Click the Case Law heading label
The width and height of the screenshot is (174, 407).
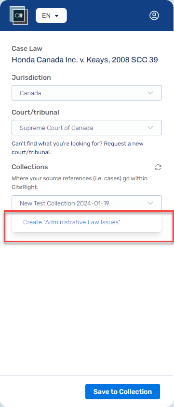tap(27, 48)
